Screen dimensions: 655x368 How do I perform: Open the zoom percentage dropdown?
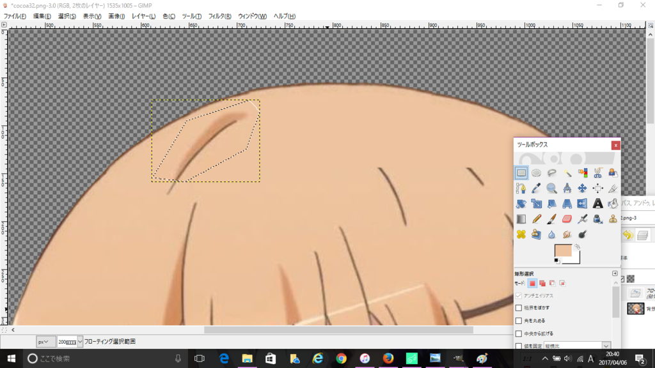pos(79,342)
